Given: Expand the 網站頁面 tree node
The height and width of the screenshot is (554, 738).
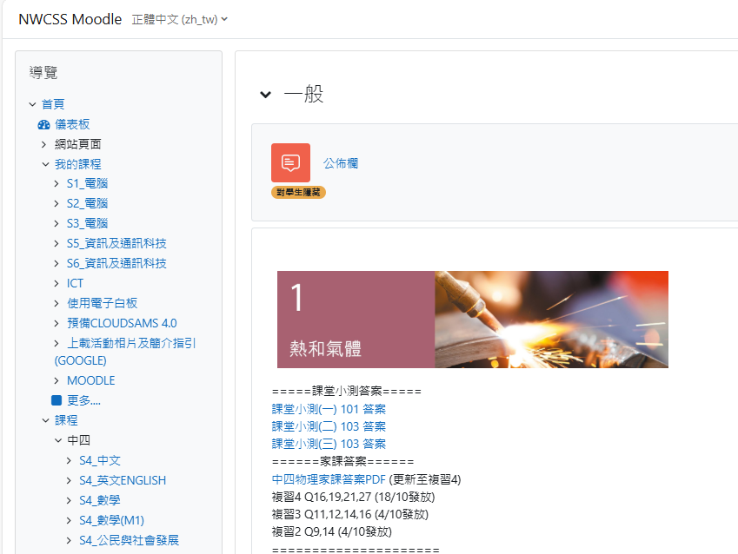Looking at the screenshot, I should tap(44, 144).
